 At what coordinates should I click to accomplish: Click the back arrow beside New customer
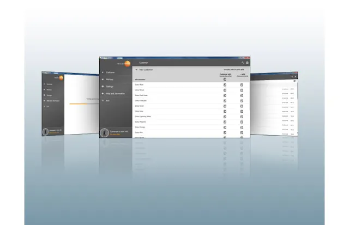[136, 70]
